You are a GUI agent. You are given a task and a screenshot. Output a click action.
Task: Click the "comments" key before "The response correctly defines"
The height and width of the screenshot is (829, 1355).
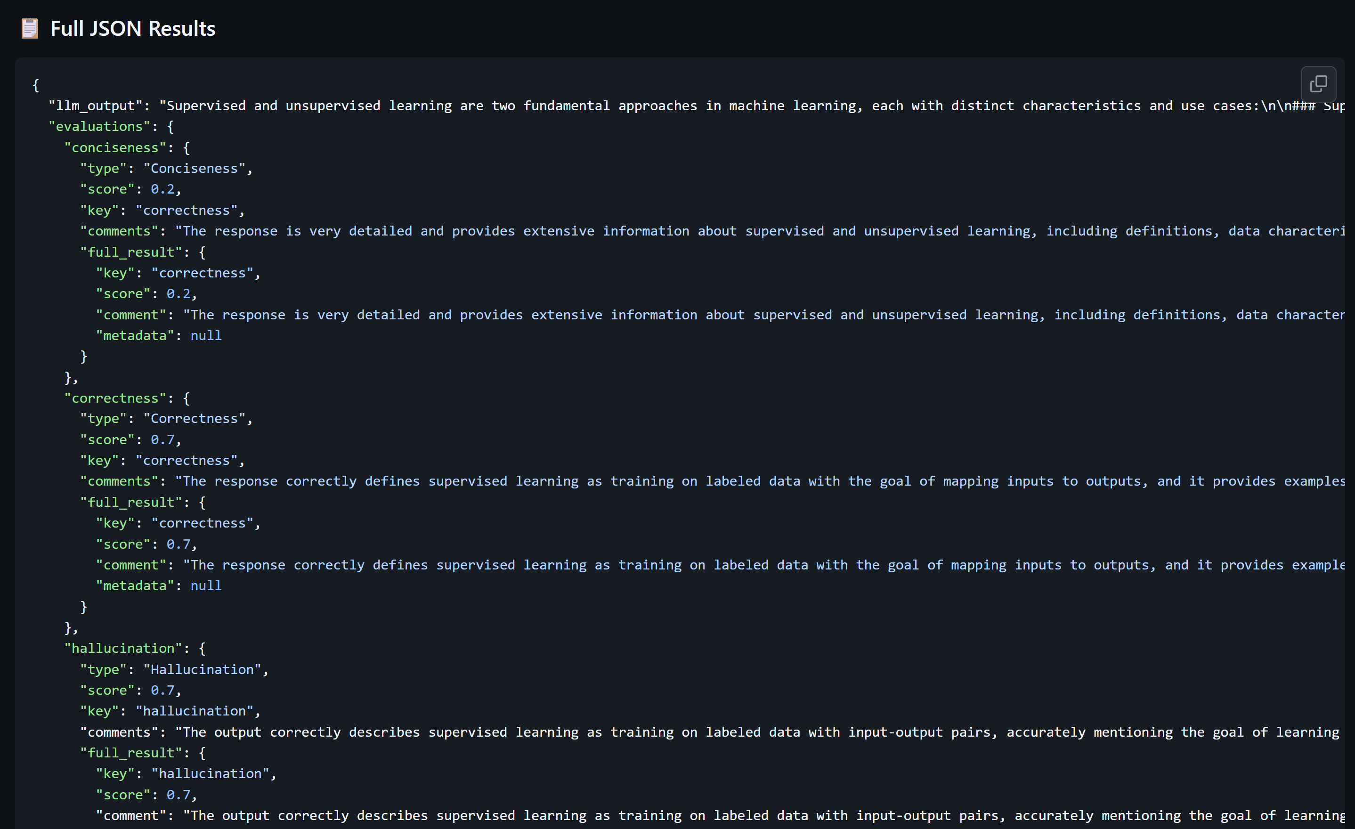pos(119,481)
